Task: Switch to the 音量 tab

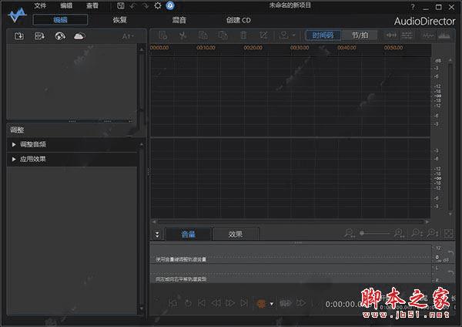Action: (x=189, y=234)
